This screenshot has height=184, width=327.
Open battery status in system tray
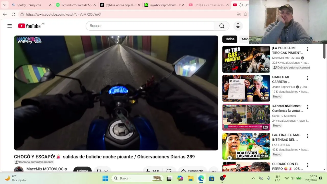pos(299,178)
